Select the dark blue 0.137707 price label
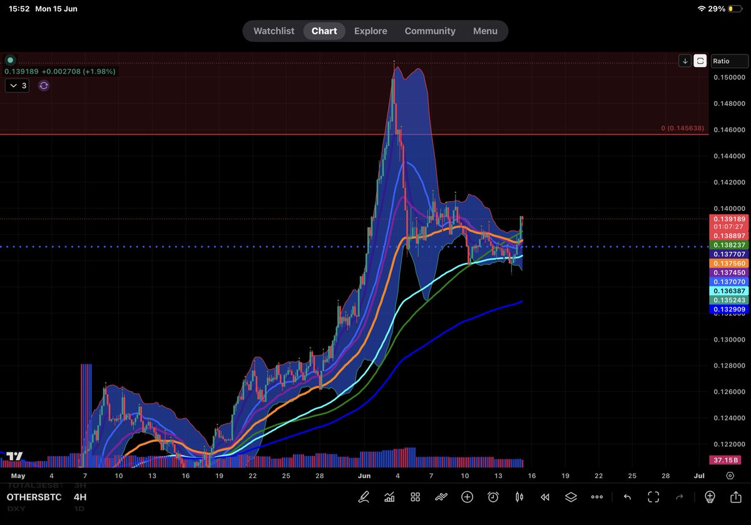Image resolution: width=751 pixels, height=525 pixels. (x=728, y=254)
